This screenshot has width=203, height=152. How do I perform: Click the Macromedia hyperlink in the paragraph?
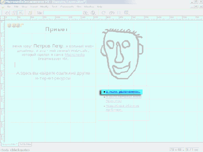(x=75, y=55)
